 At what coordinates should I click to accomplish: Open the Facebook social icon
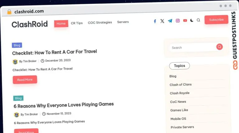[x=155, y=21]
